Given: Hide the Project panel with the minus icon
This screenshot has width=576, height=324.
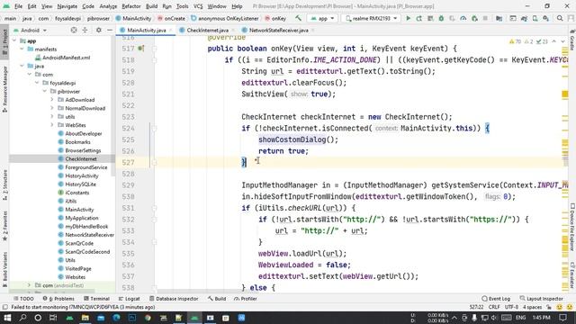Looking at the screenshot, I should click(110, 30).
